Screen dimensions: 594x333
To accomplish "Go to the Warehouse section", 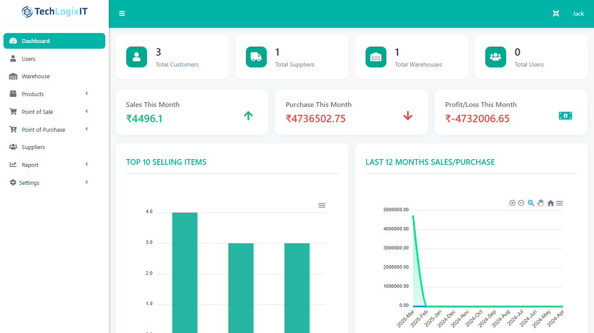I will pyautogui.click(x=36, y=76).
